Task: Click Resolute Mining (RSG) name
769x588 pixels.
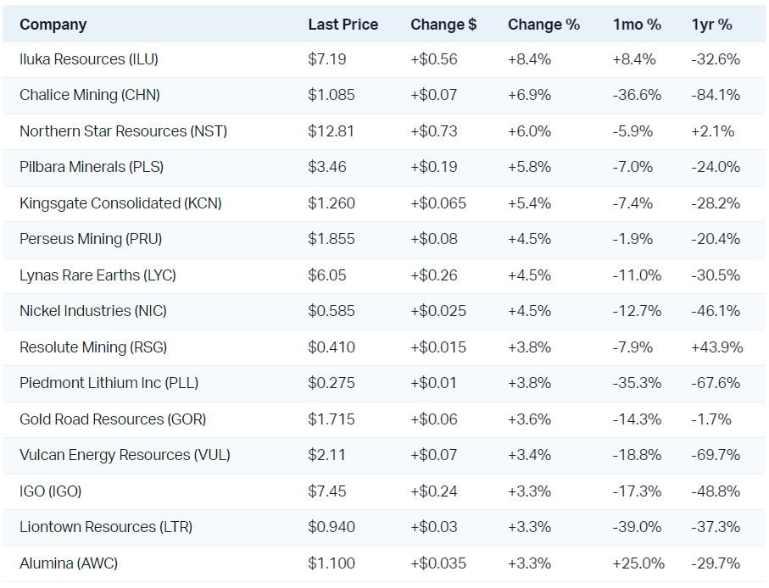Action: (93, 347)
